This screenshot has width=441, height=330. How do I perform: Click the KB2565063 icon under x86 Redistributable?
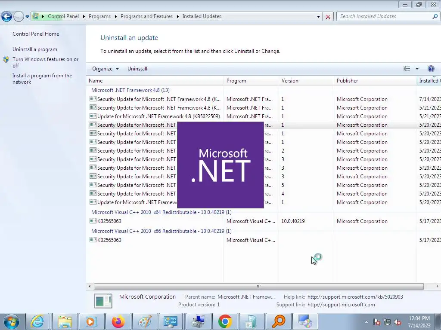pyautogui.click(x=93, y=240)
